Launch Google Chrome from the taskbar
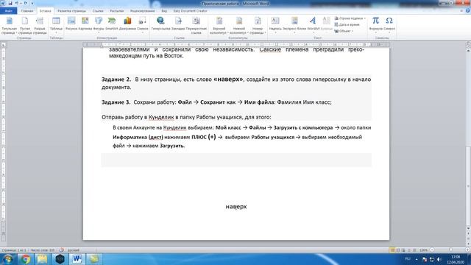Viewport: 471px width, 265px height. coord(25,259)
